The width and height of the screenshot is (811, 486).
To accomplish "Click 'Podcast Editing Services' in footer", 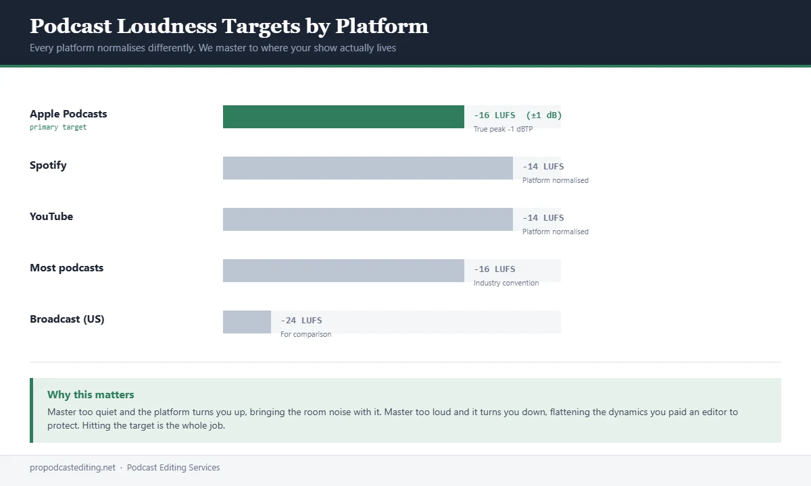I will click(174, 467).
